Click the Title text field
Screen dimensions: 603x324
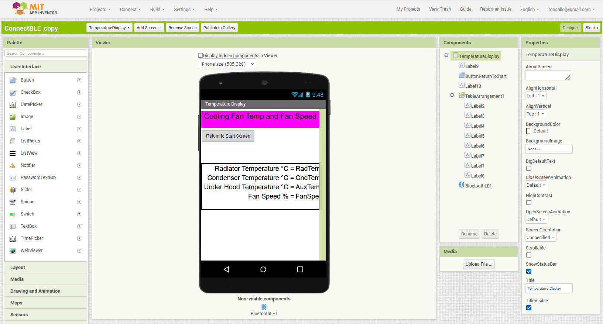coord(549,288)
